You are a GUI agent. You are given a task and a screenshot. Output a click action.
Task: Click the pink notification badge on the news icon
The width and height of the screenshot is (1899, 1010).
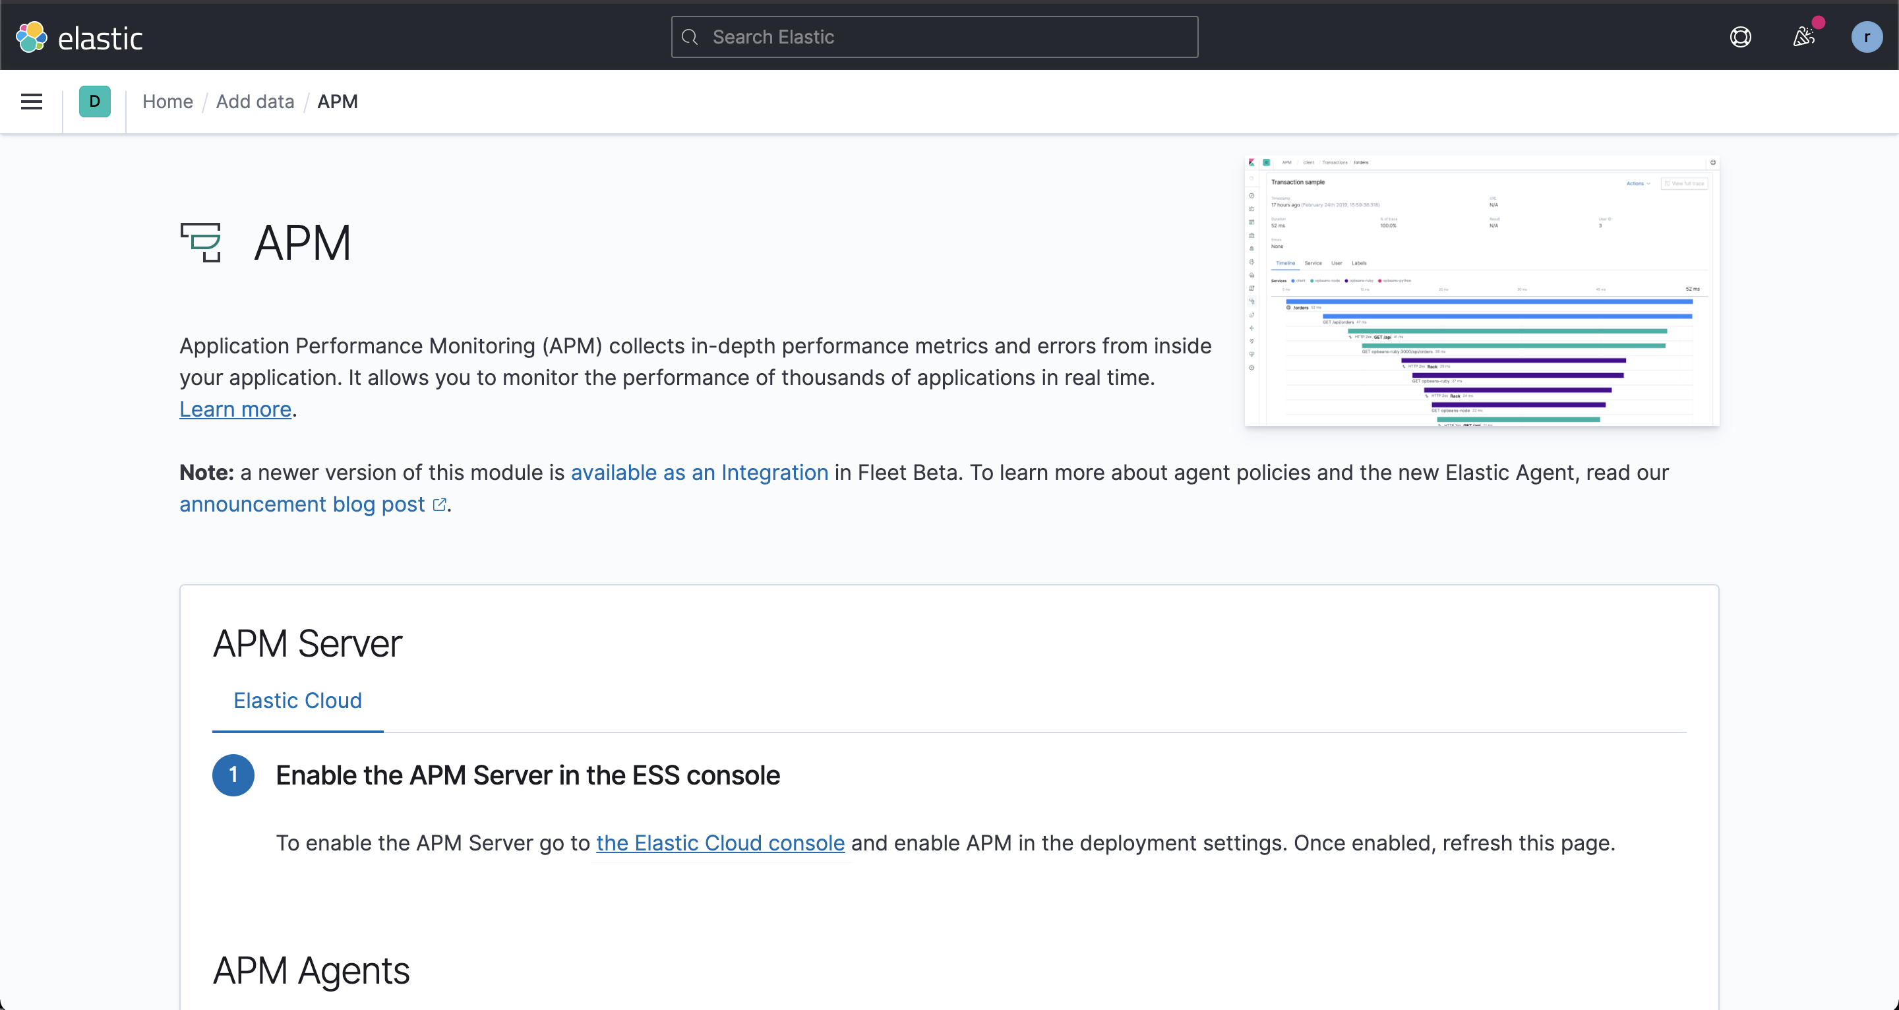(x=1818, y=23)
